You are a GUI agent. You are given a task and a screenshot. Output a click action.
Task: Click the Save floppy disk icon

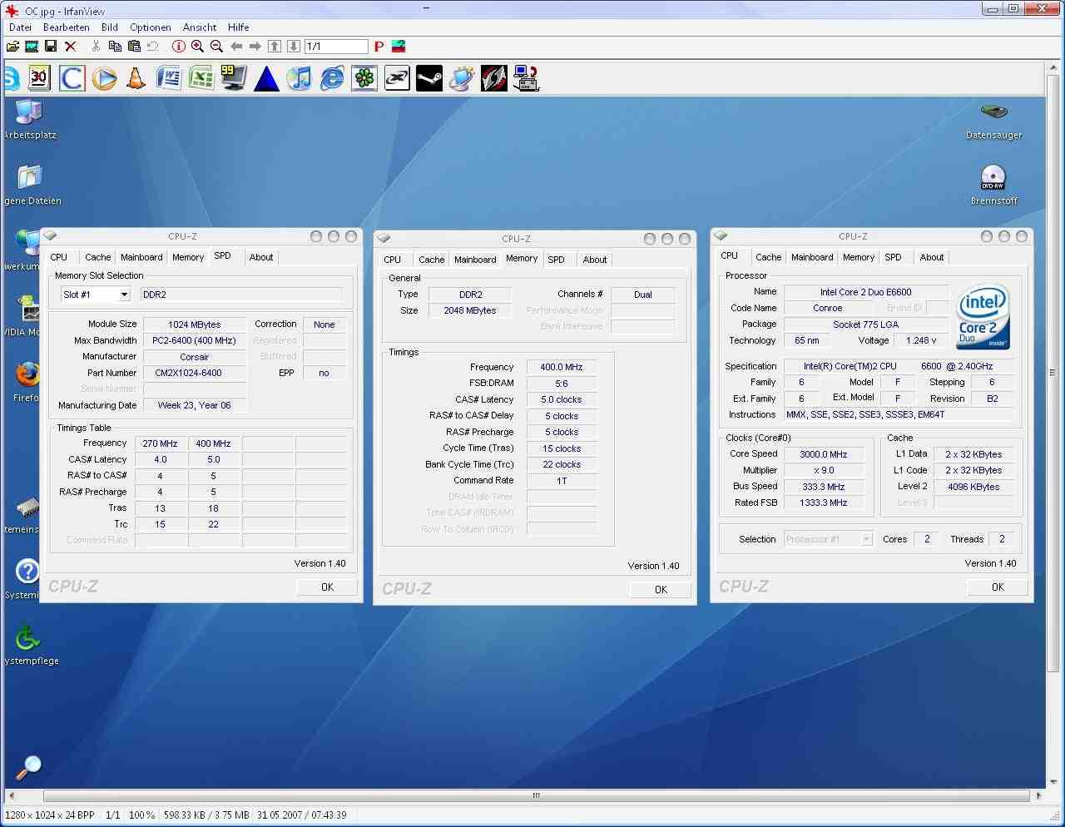pyautogui.click(x=51, y=47)
